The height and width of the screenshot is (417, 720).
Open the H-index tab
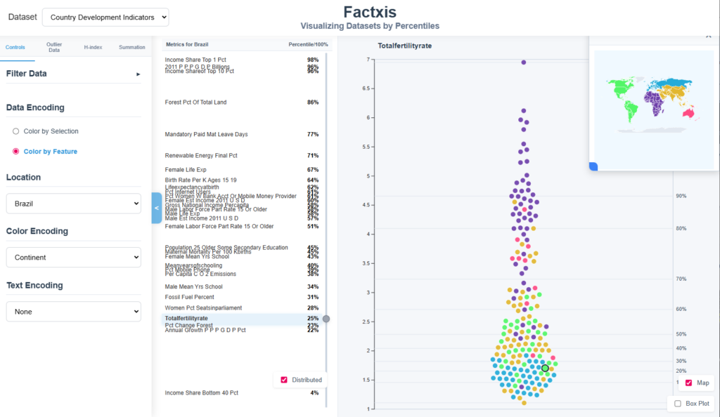[x=93, y=47]
